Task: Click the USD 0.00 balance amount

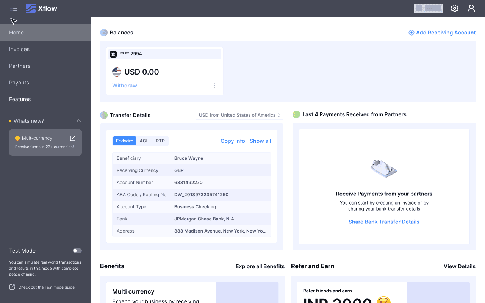Action: [x=142, y=72]
